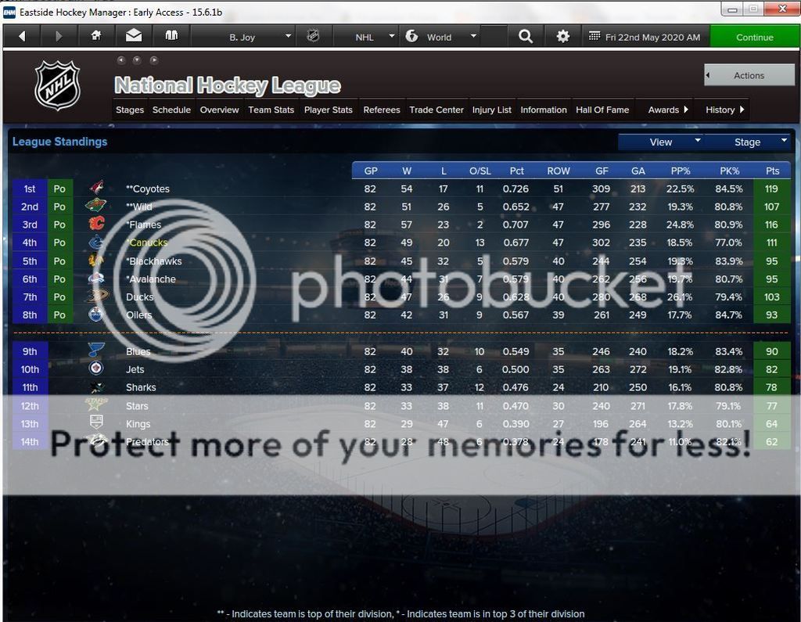Open the View dropdown
The width and height of the screenshot is (801, 622).
(661, 142)
